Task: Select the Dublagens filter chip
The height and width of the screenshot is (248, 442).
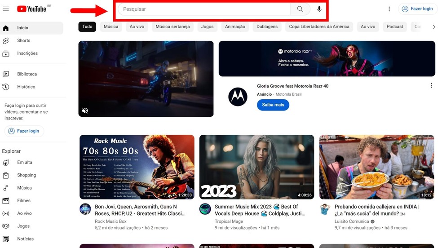Action: point(267,27)
